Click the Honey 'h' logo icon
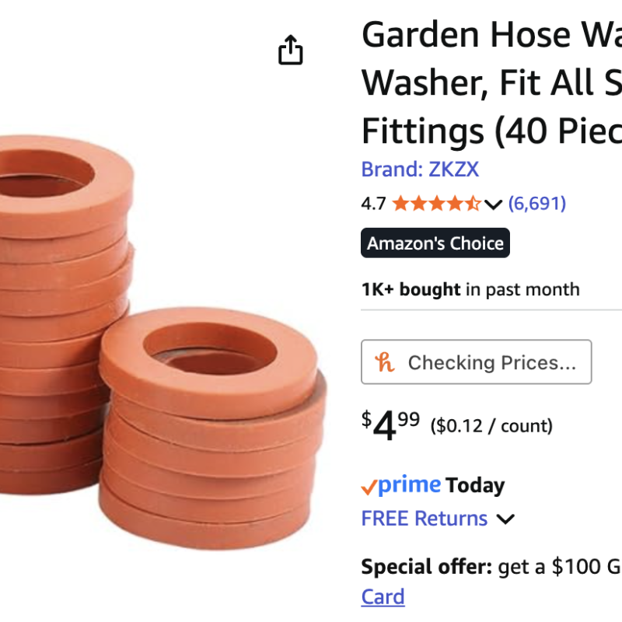Screen dimensions: 622x622 [385, 362]
